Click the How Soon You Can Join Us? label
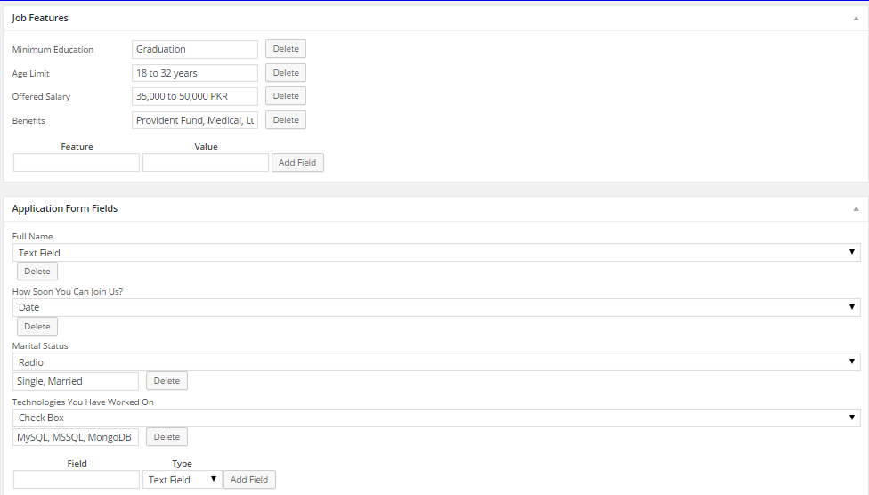Image resolution: width=869 pixels, height=495 pixels. (x=68, y=291)
